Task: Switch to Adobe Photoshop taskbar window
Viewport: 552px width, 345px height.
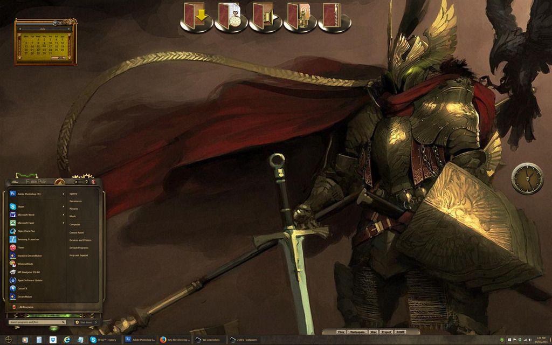Action: pyautogui.click(x=140, y=340)
